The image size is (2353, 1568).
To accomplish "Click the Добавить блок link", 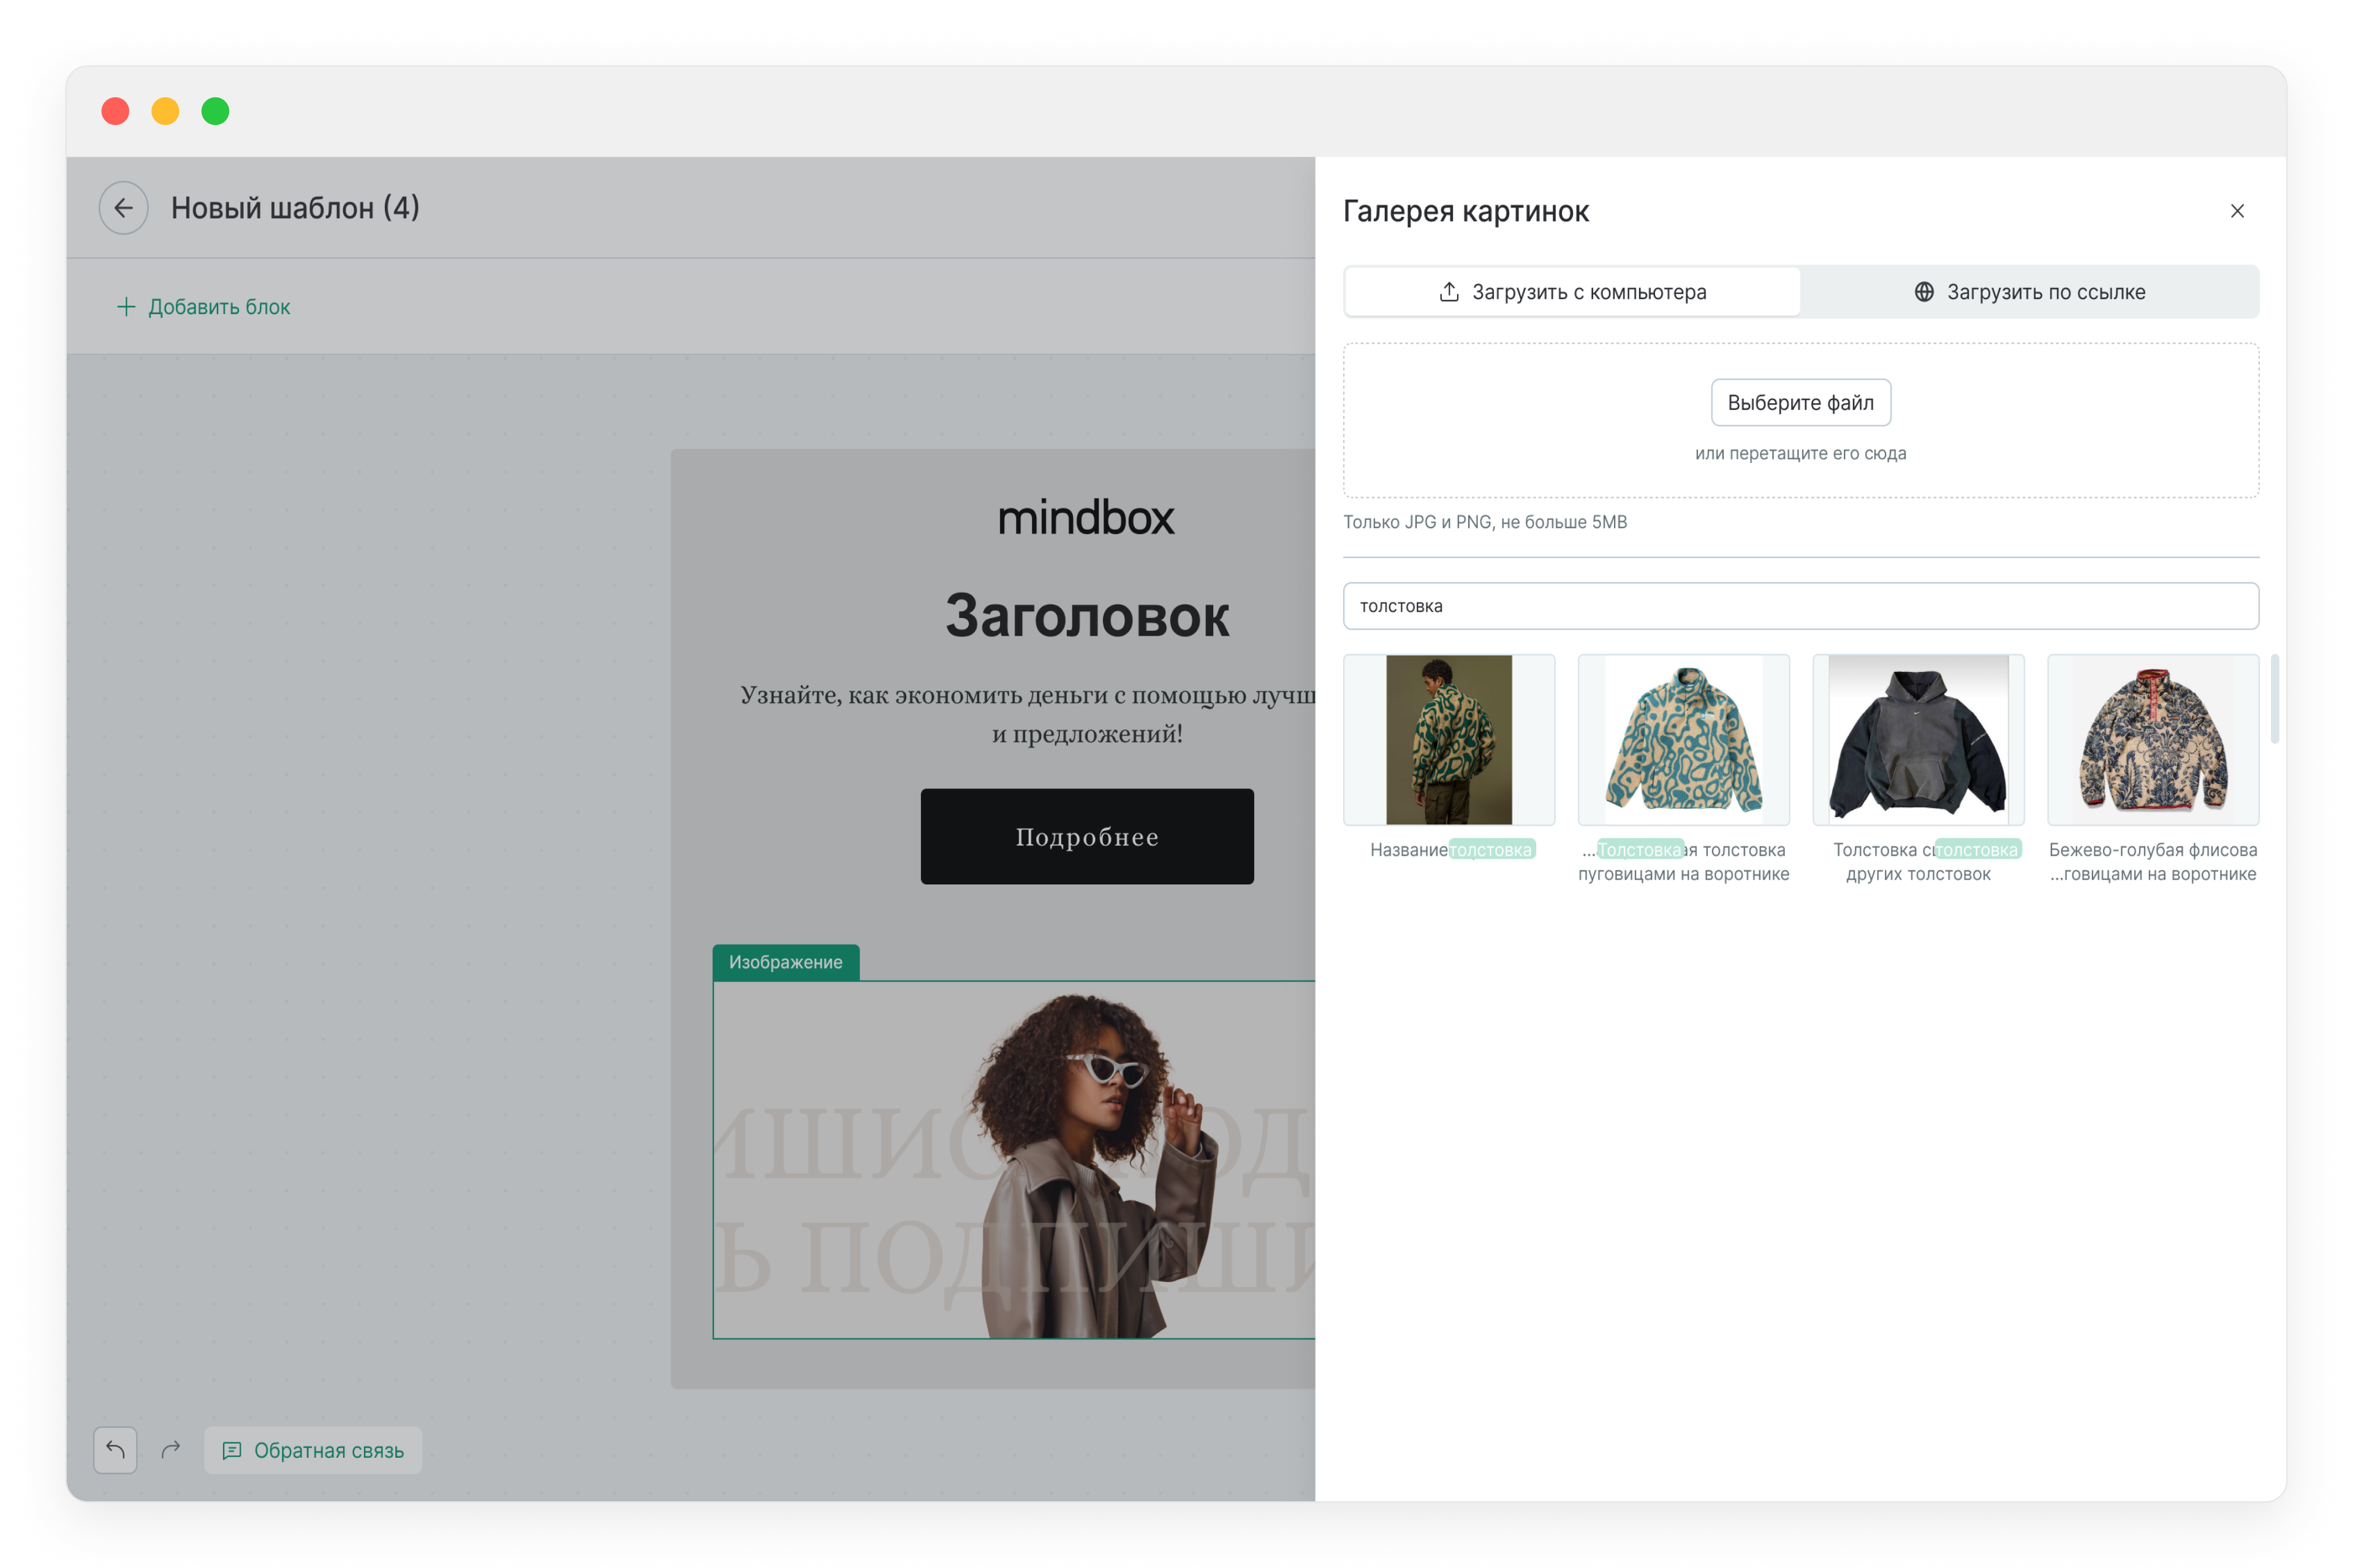I will click(x=204, y=307).
